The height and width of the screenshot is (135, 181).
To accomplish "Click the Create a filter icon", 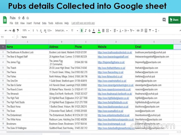I will 150,30.
